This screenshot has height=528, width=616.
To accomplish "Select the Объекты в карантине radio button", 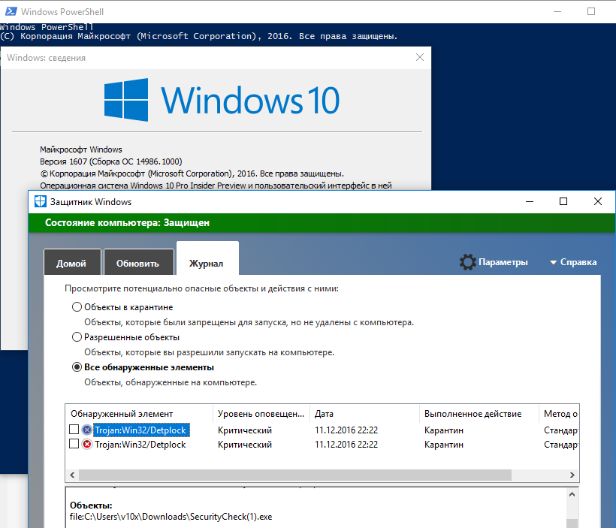I will click(x=77, y=307).
